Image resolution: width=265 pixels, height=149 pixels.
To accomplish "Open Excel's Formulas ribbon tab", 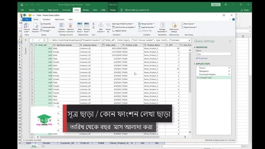I will click(x=66, y=10).
